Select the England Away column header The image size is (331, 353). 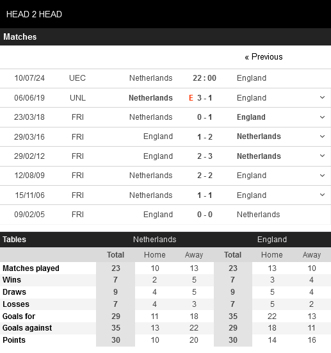pos(312,254)
